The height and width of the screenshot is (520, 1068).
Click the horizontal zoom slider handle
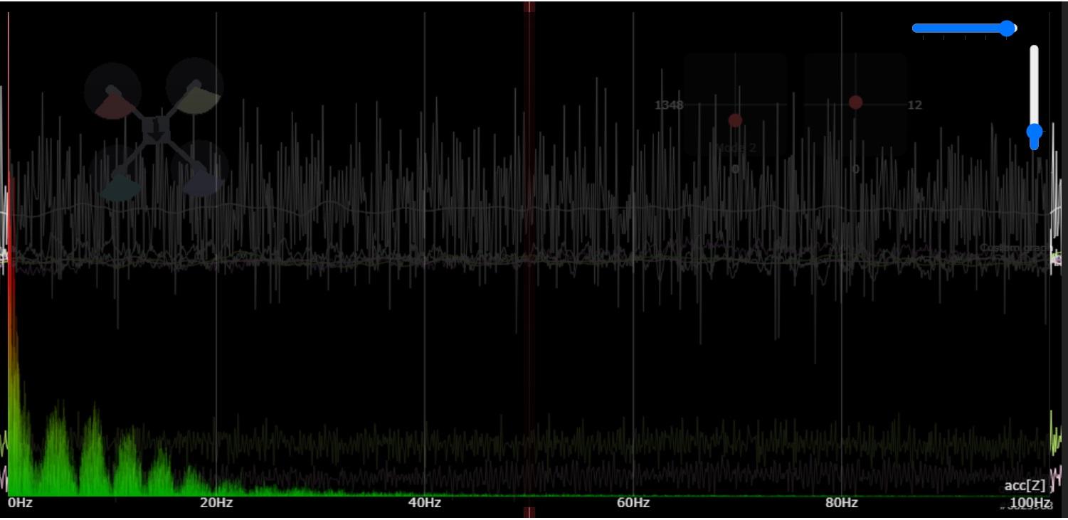[1007, 28]
